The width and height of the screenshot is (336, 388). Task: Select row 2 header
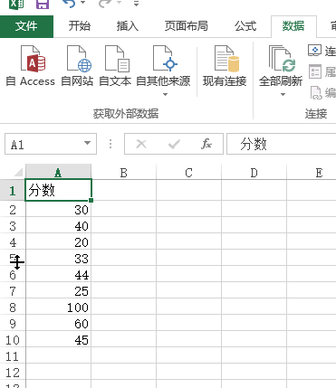click(x=13, y=209)
